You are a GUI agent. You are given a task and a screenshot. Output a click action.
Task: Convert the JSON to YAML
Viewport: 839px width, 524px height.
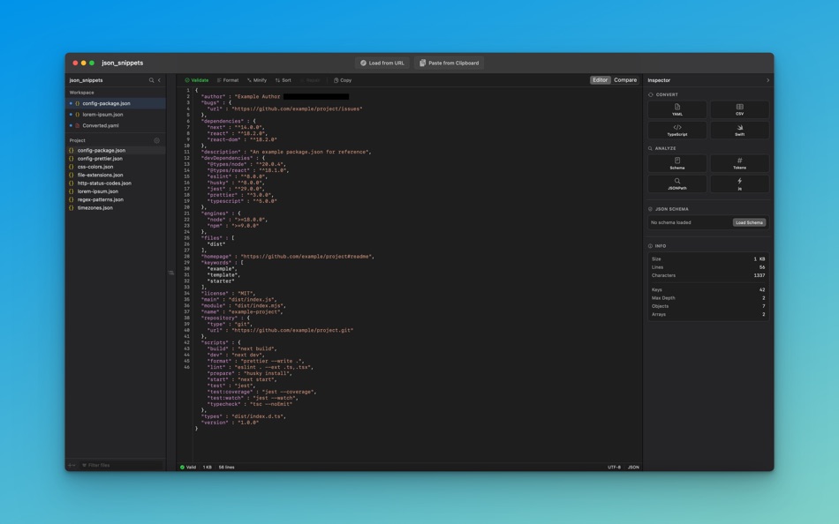click(x=676, y=110)
